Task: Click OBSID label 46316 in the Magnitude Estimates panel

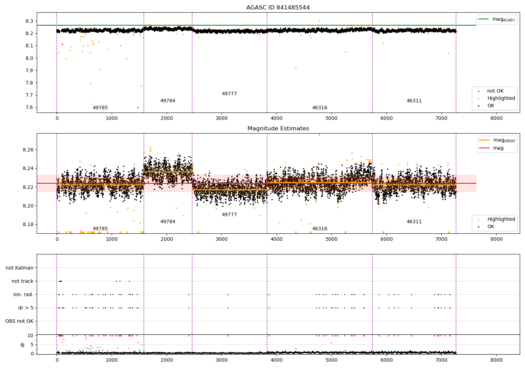Action: coord(320,229)
